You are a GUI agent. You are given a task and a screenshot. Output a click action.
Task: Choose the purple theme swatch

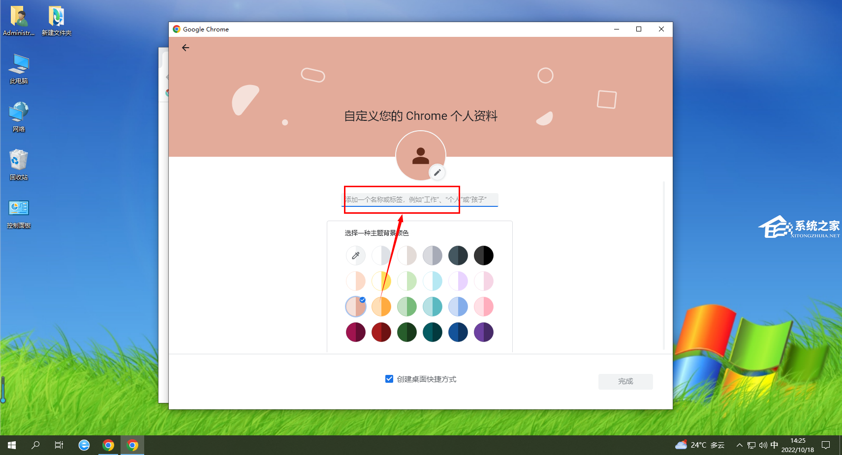point(484,332)
